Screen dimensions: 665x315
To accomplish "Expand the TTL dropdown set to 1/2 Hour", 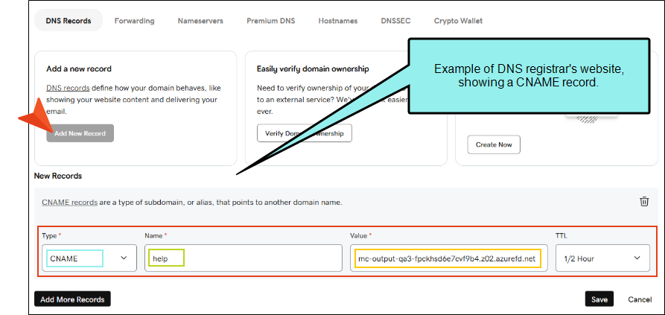I will (x=602, y=258).
